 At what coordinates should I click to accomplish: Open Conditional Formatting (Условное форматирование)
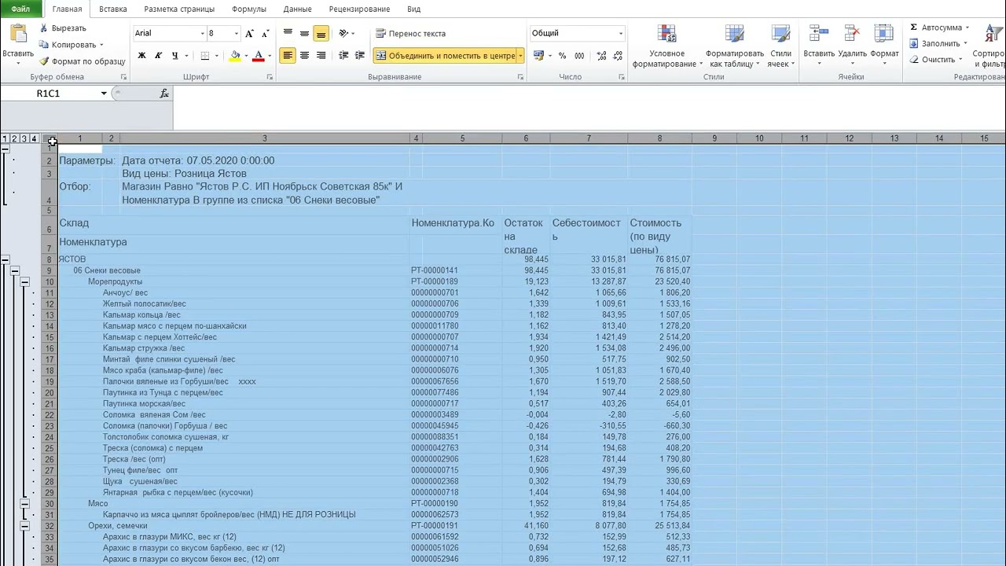[x=666, y=46]
